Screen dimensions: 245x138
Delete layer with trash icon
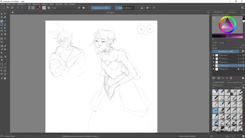tap(243, 78)
